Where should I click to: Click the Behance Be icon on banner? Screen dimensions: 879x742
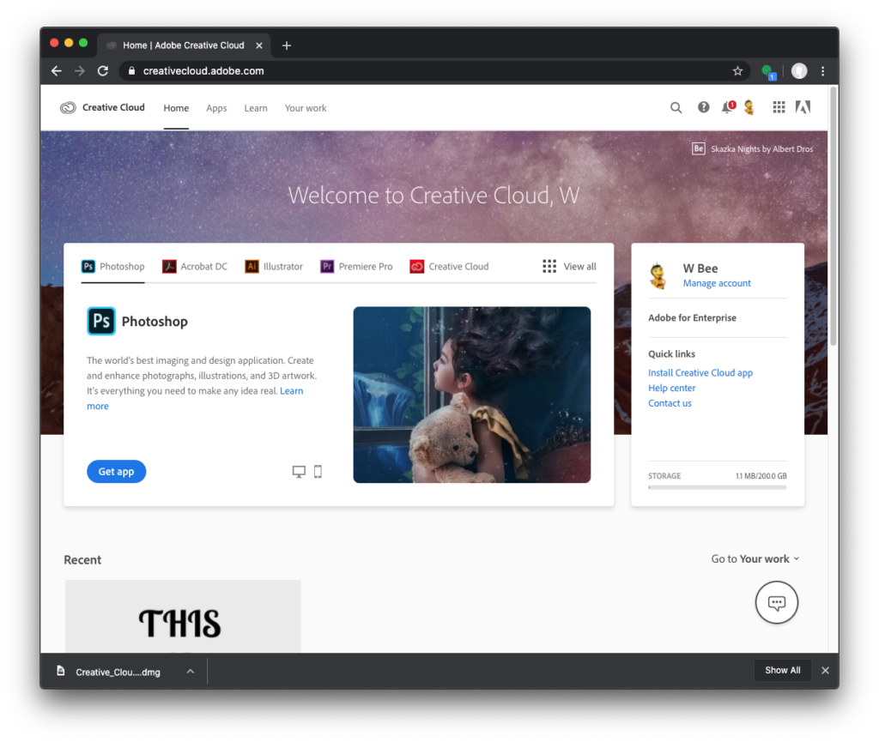point(699,148)
